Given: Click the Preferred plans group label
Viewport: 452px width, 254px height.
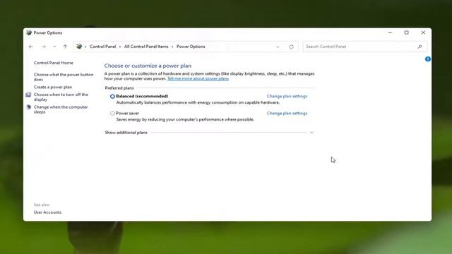Looking at the screenshot, I should tap(119, 87).
